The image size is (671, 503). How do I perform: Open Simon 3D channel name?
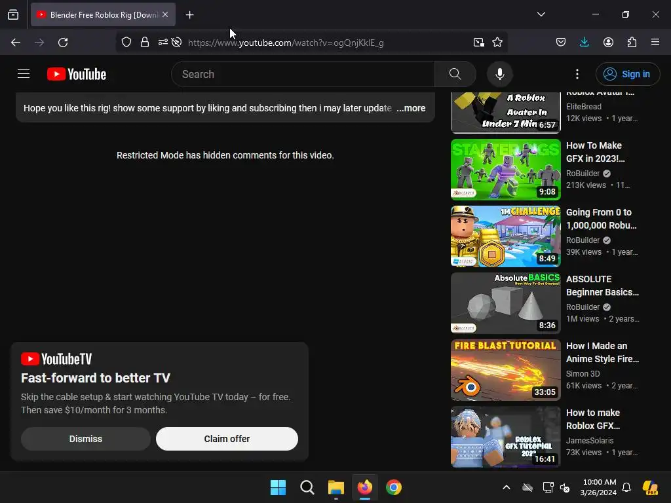pyautogui.click(x=583, y=374)
